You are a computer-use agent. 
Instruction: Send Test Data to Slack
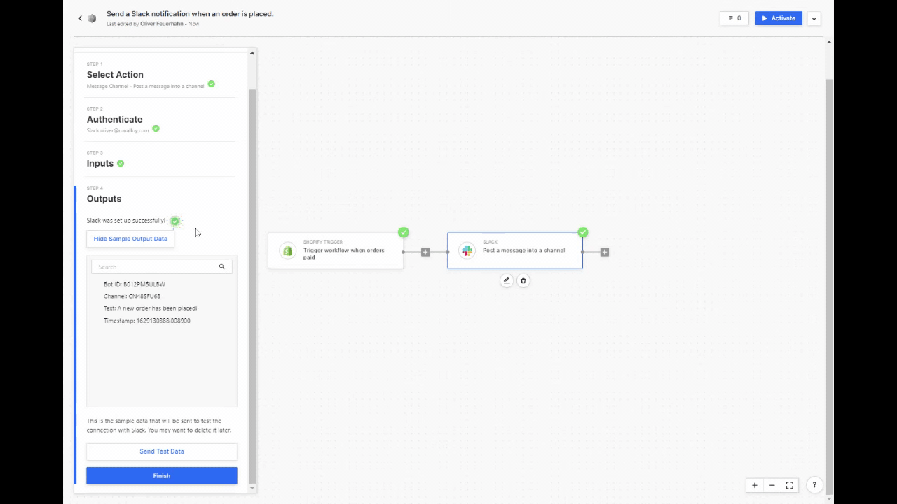[162, 451]
